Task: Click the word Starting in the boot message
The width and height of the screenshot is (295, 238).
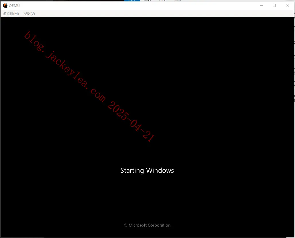Action: [132, 171]
